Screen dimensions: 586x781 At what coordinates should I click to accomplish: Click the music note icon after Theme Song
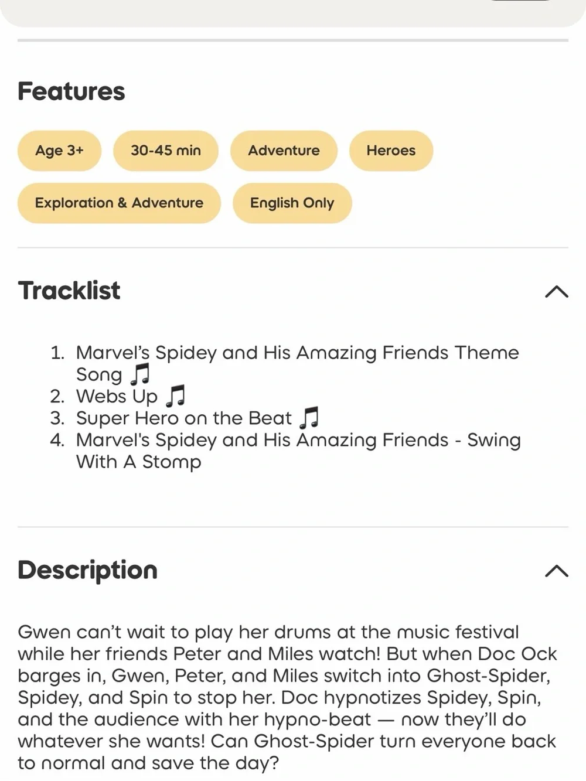point(140,374)
